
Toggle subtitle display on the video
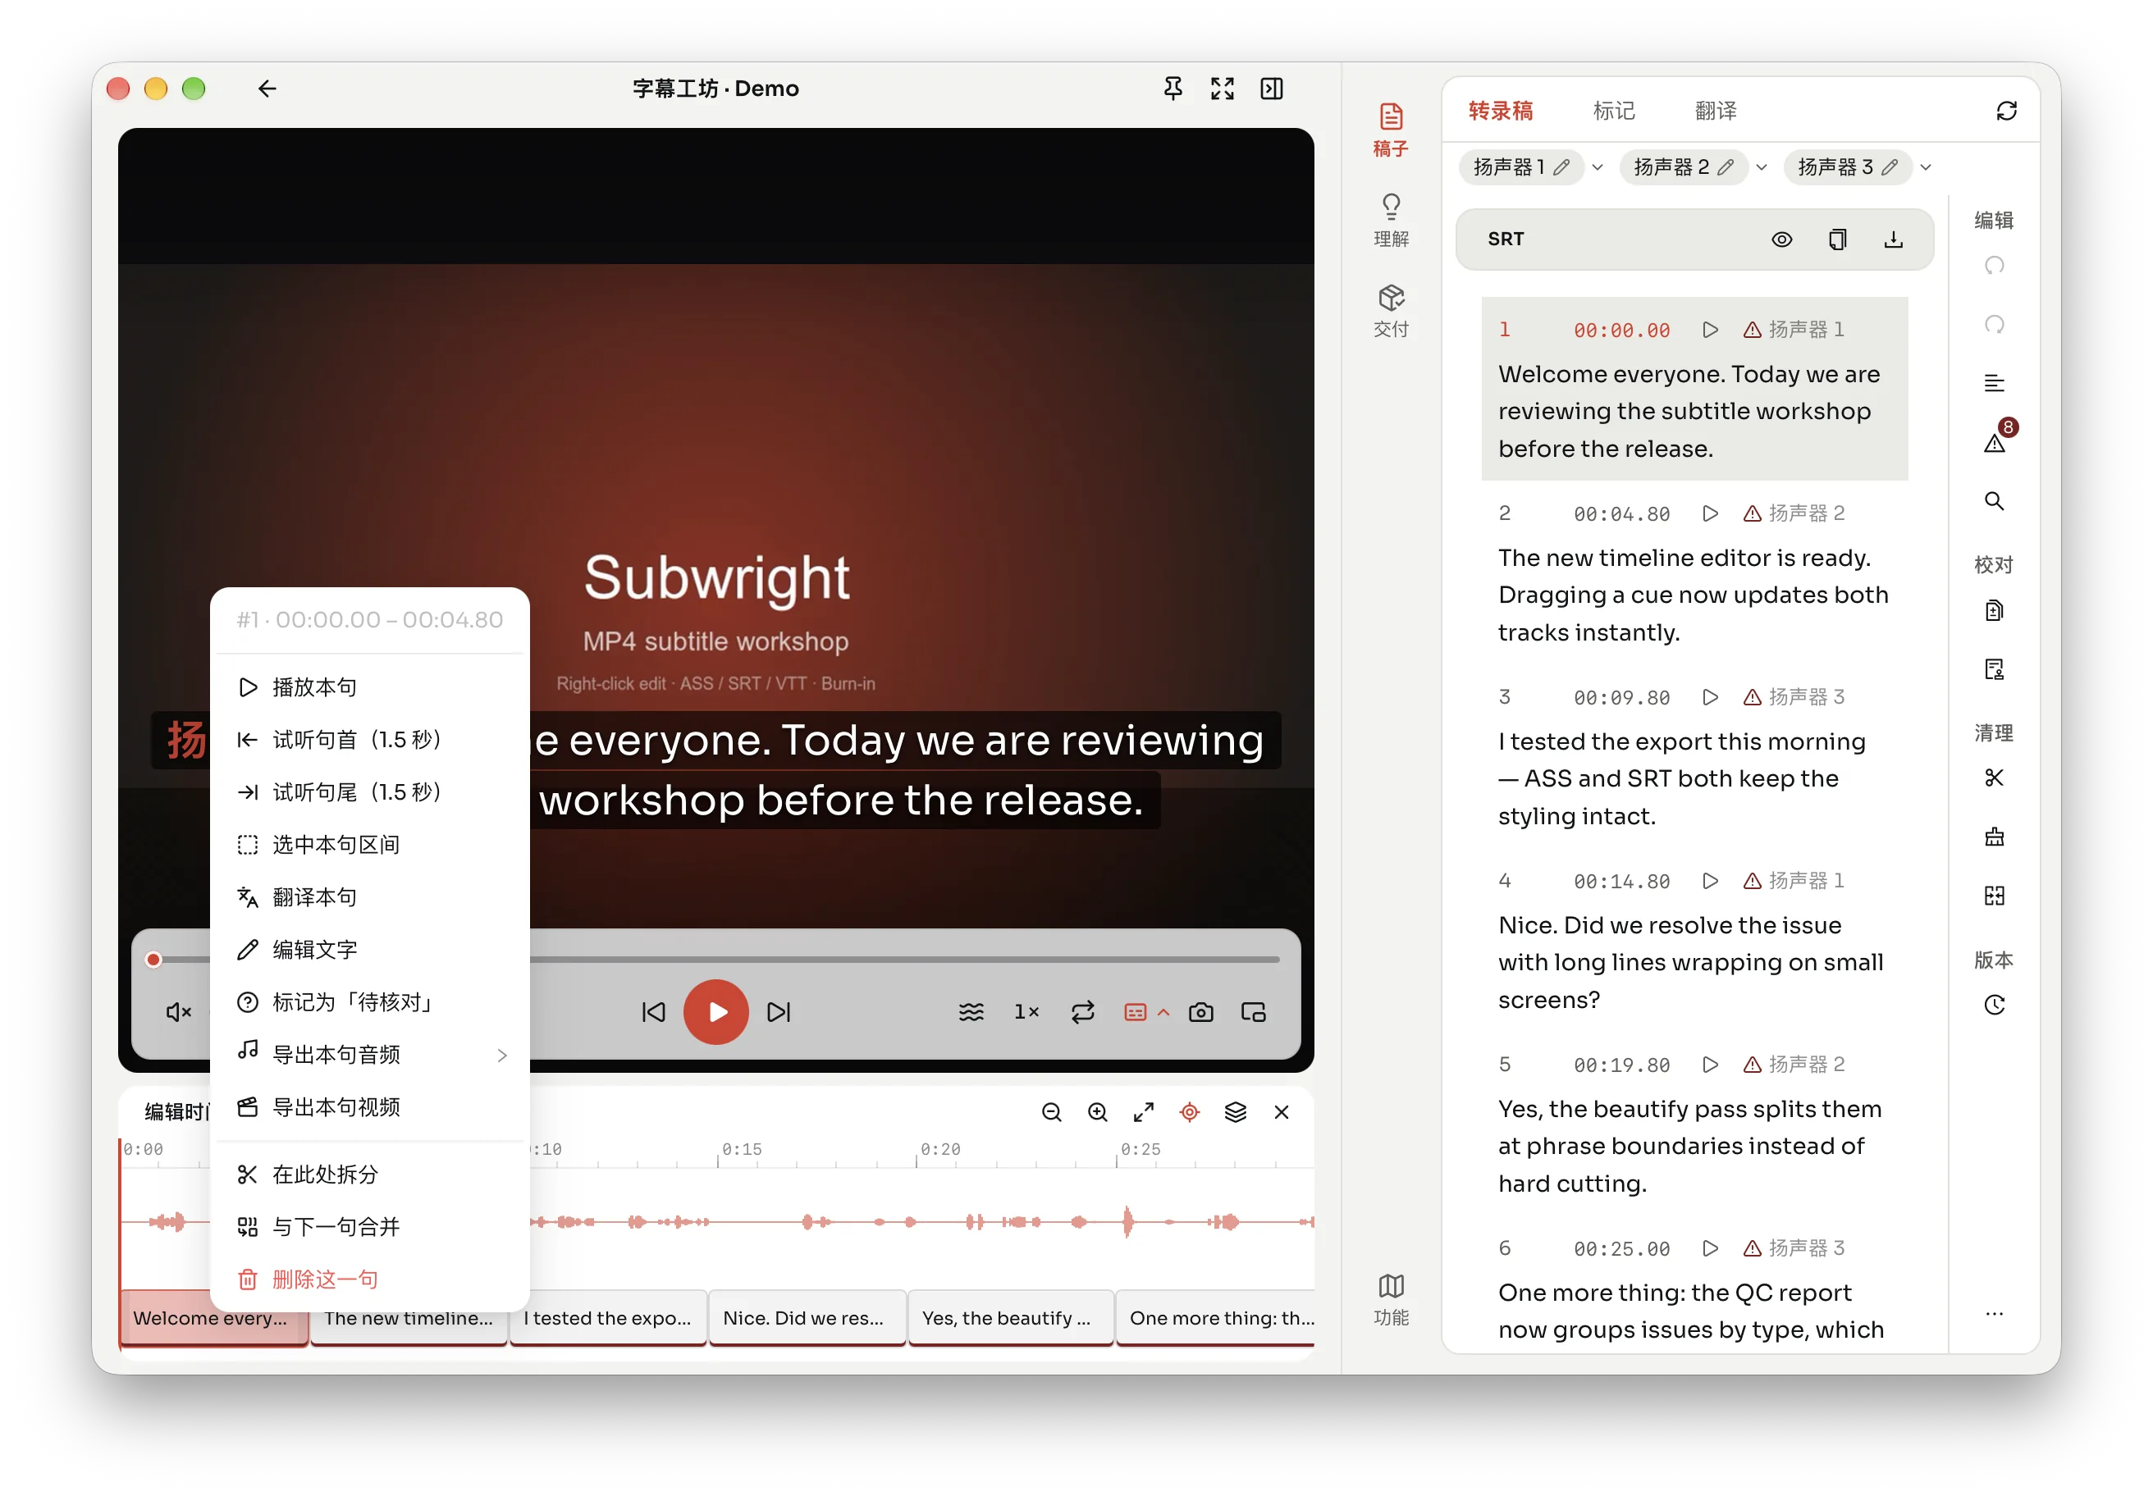pos(1135,1011)
